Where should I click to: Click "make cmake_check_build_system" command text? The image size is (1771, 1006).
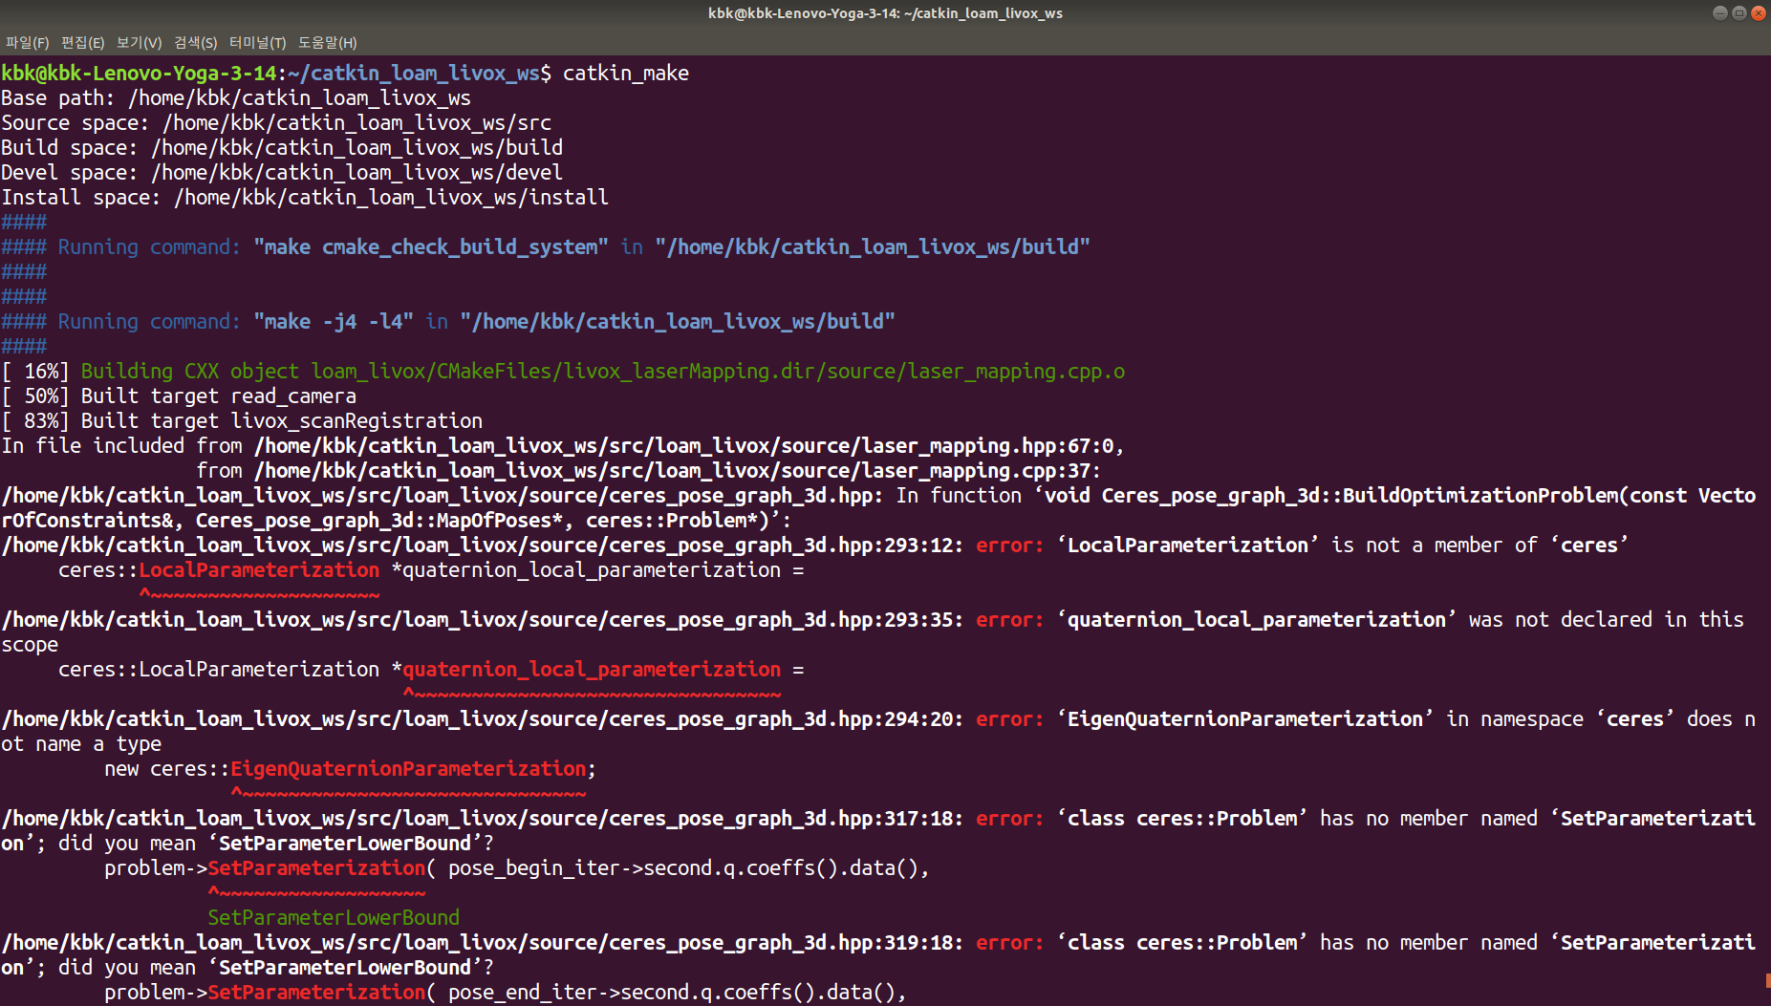[x=431, y=247]
